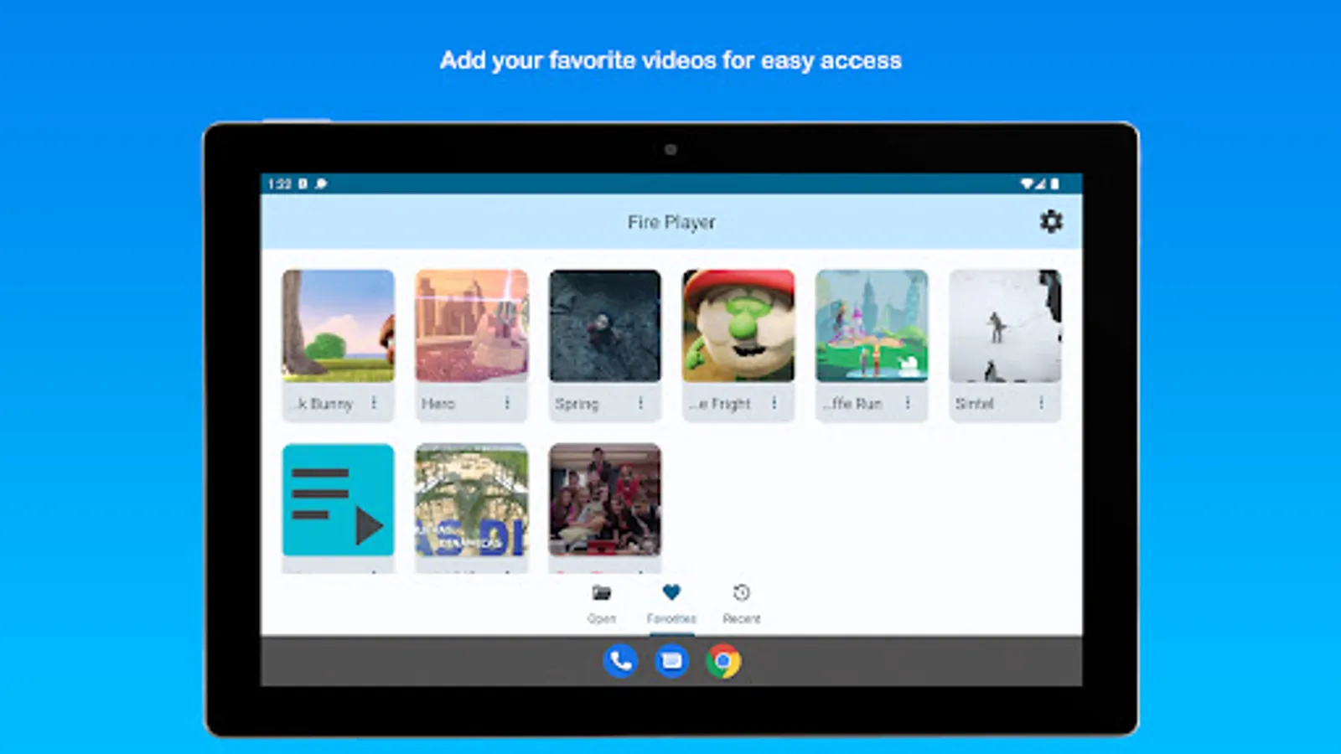Click the Recent history icon

tap(741, 593)
